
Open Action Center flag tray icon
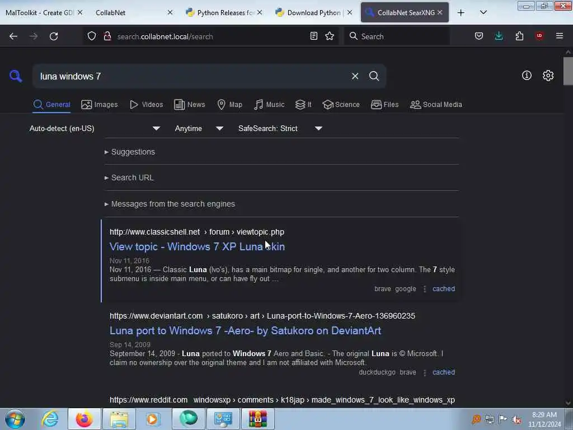coord(503,419)
